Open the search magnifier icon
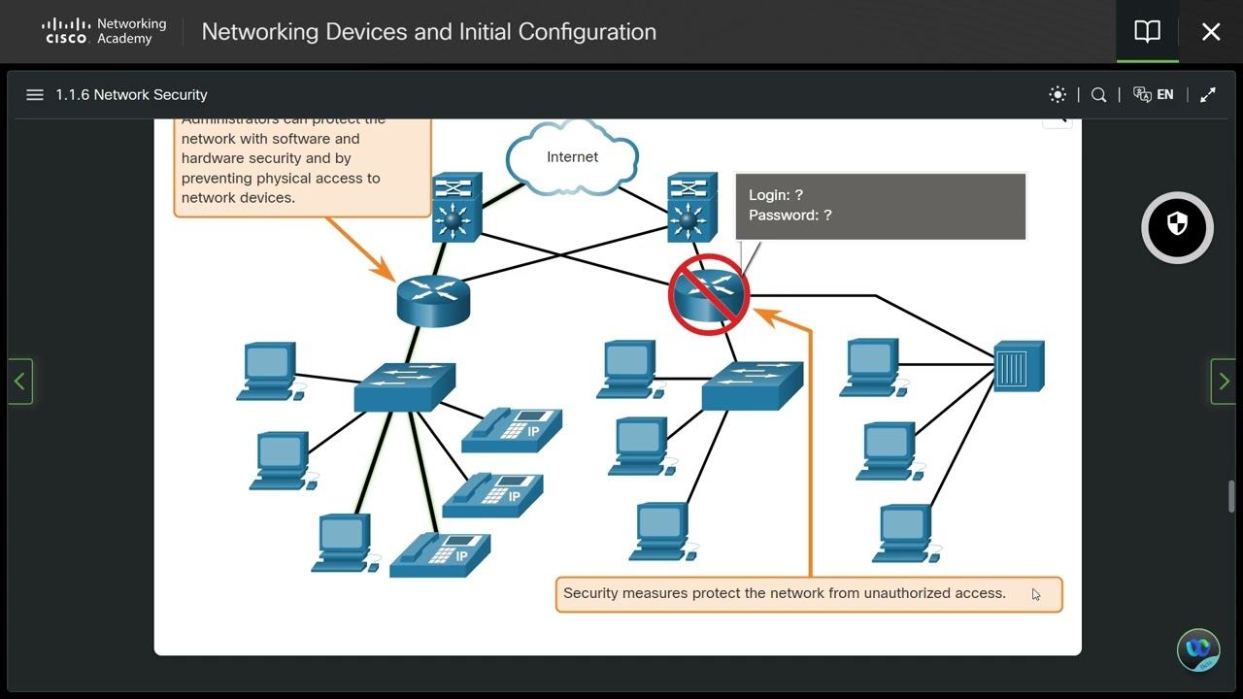Screen dimensions: 1243x699 point(1098,95)
